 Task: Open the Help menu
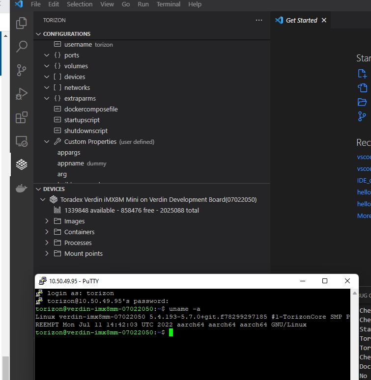[x=195, y=4]
